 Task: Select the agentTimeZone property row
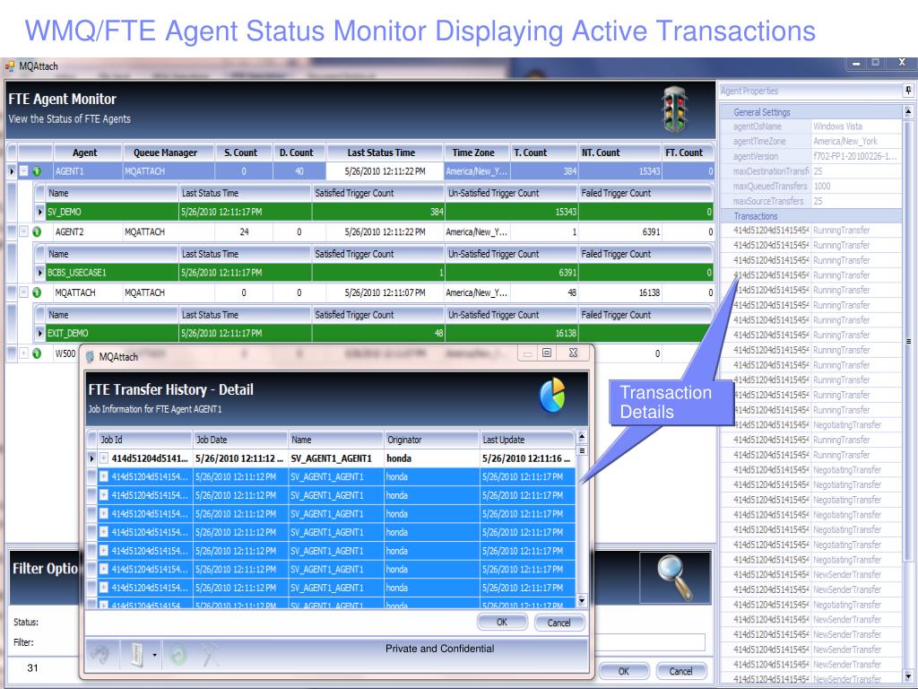click(812, 141)
